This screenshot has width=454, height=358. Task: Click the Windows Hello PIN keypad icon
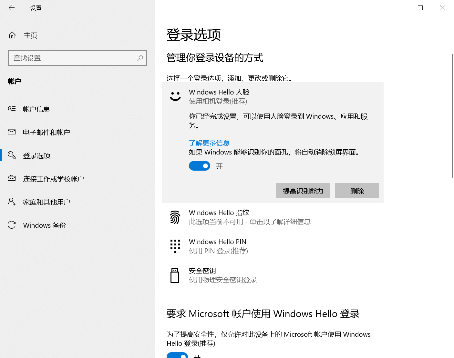(x=175, y=246)
